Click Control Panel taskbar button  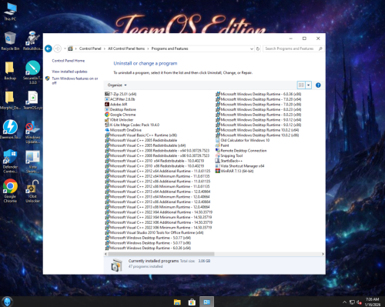point(207,302)
